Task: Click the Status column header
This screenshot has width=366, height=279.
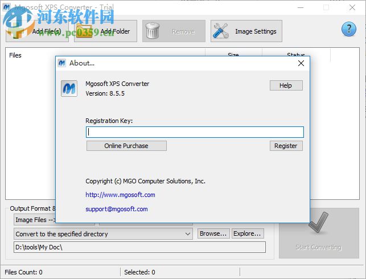Action: click(x=296, y=54)
